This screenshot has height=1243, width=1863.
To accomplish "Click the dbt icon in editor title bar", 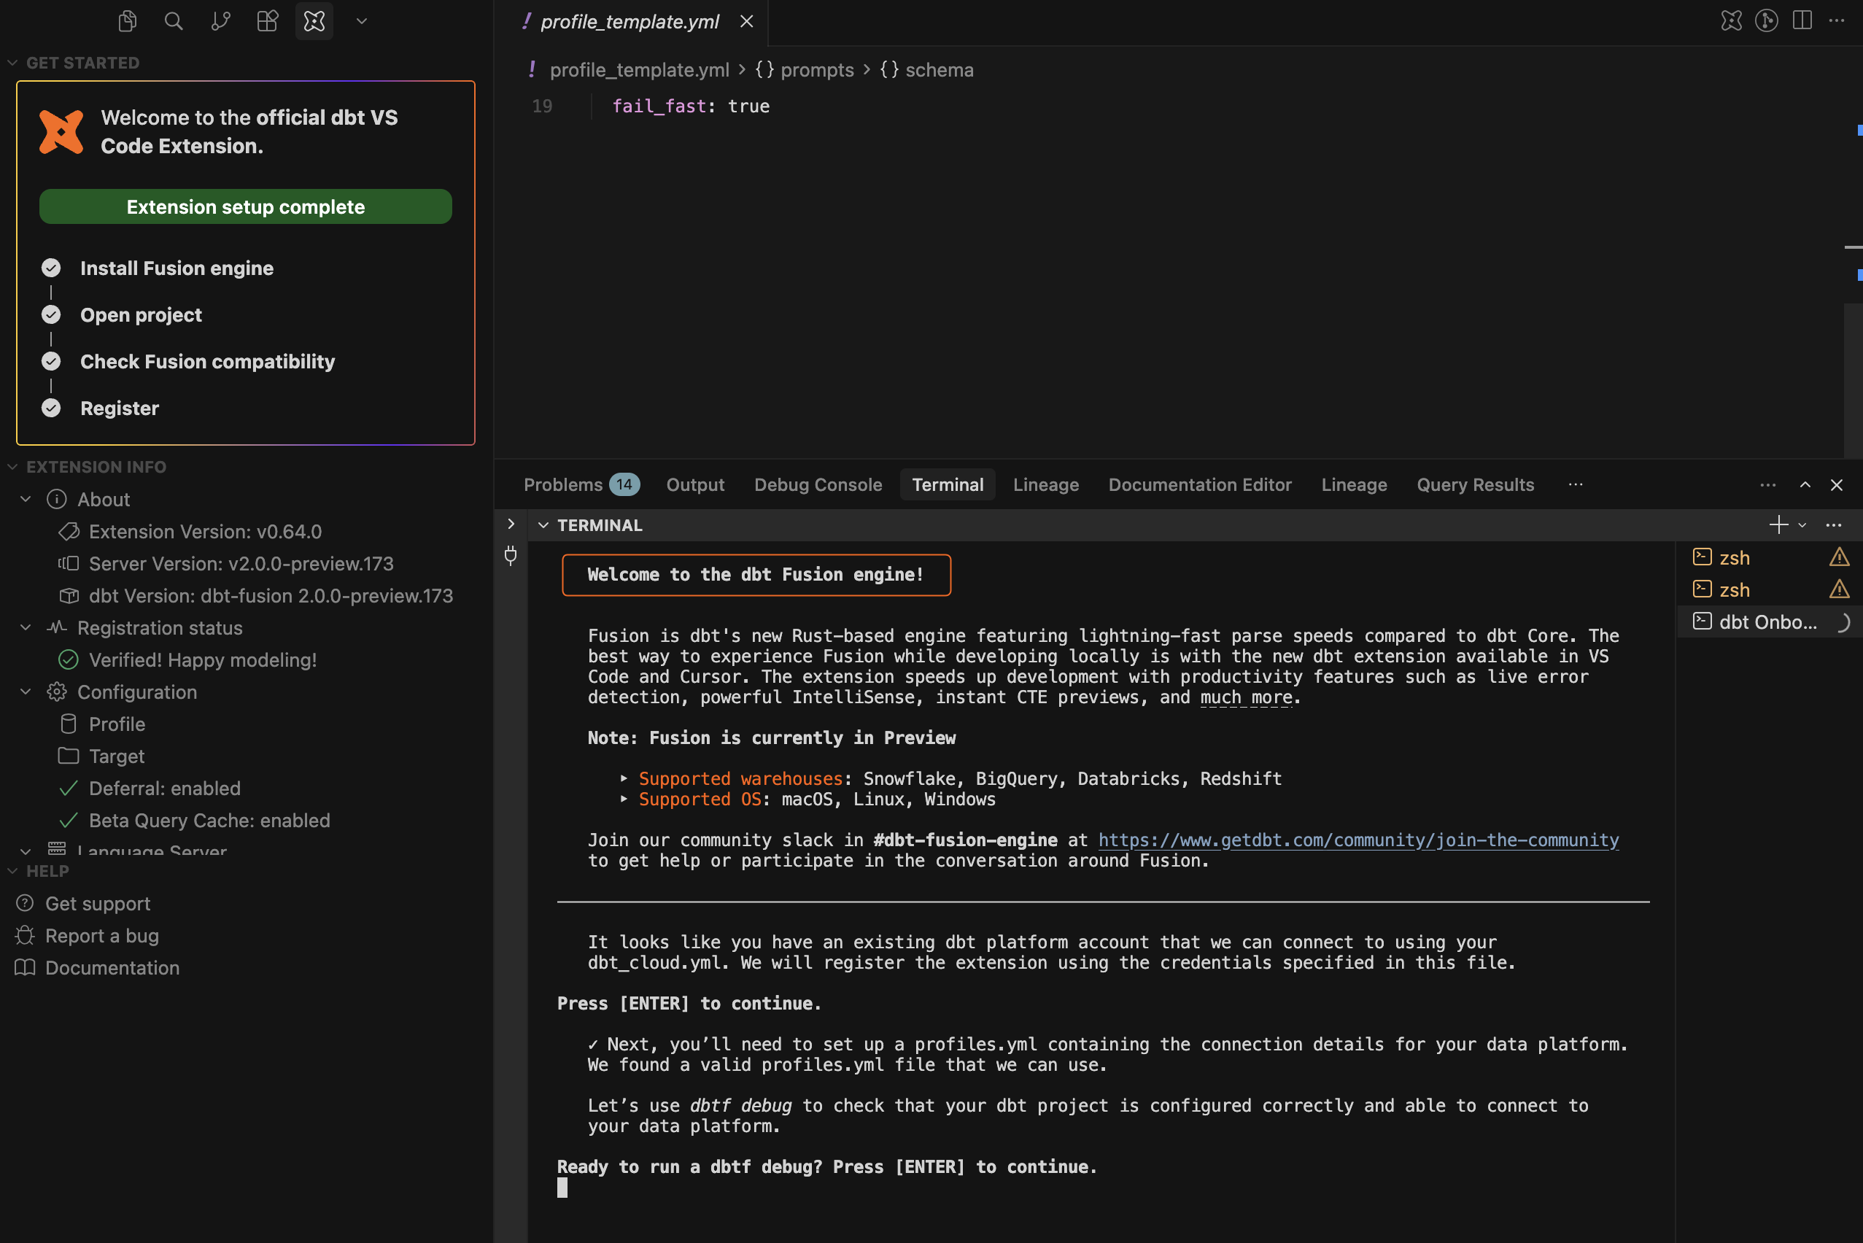I will click(1732, 20).
